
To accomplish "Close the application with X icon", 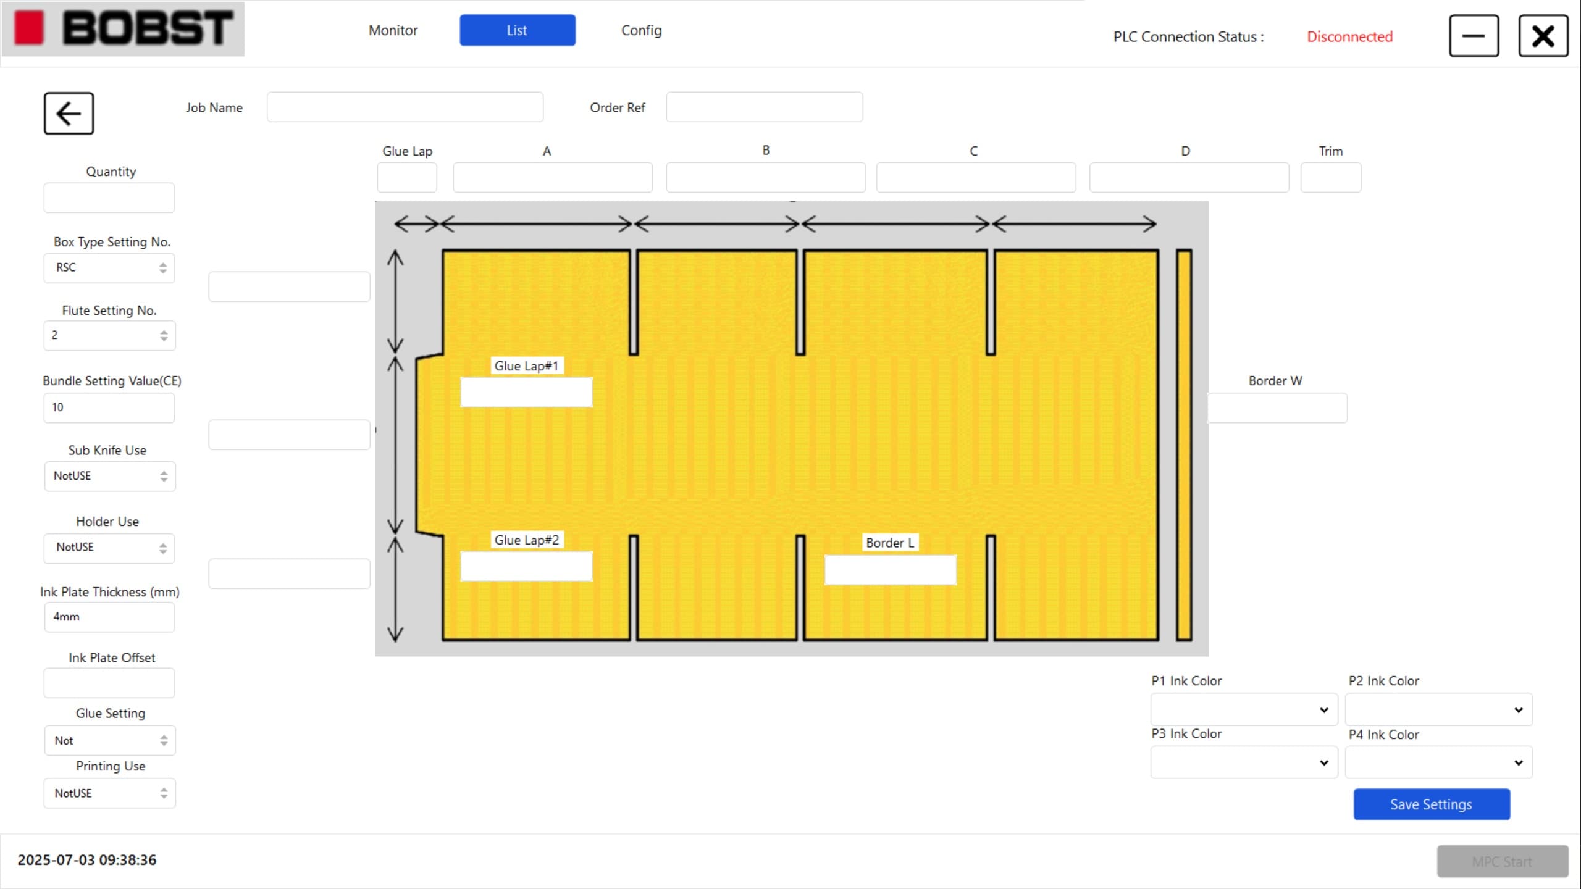I will [1543, 36].
